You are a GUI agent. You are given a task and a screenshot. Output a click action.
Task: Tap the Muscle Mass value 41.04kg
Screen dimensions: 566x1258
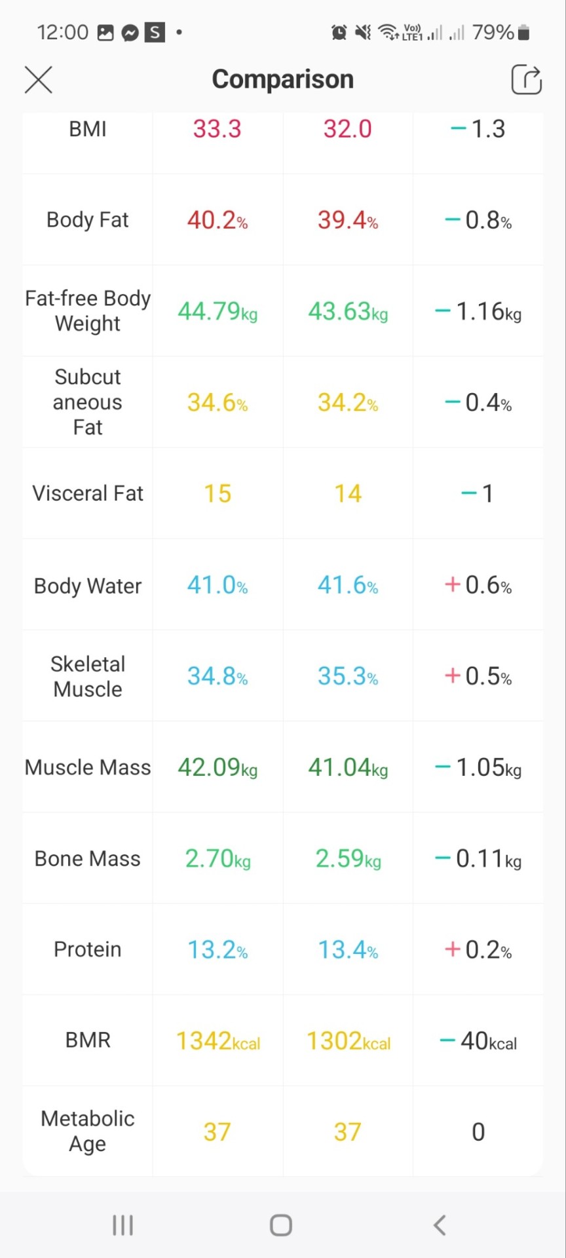[348, 767]
